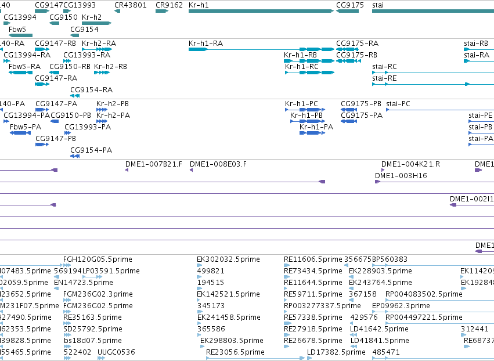
Task: Click the Fbw5-RA transcript label
Action: point(24,67)
